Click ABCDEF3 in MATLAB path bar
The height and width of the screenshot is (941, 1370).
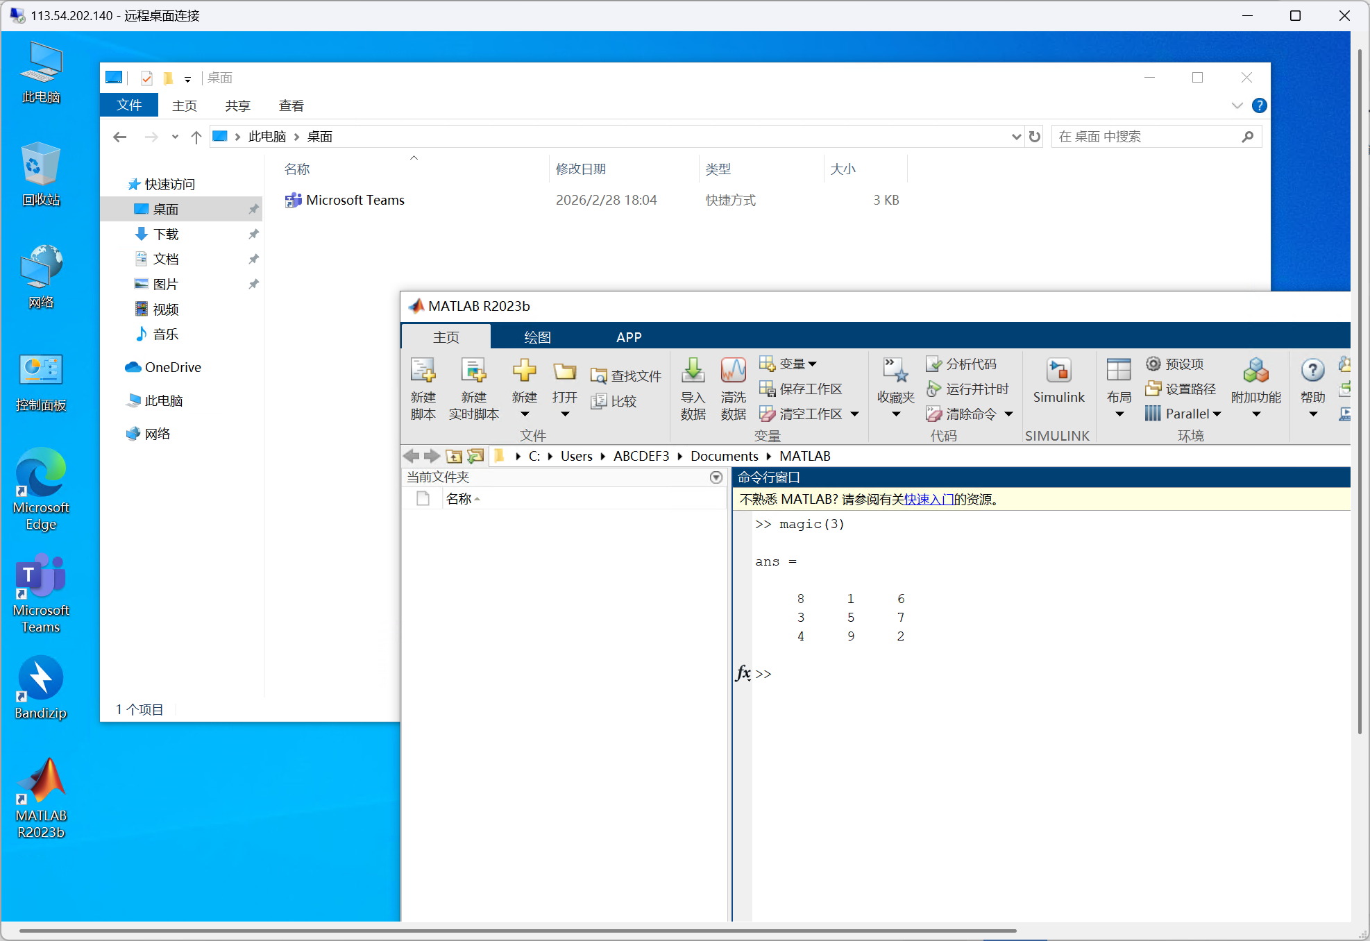(641, 456)
